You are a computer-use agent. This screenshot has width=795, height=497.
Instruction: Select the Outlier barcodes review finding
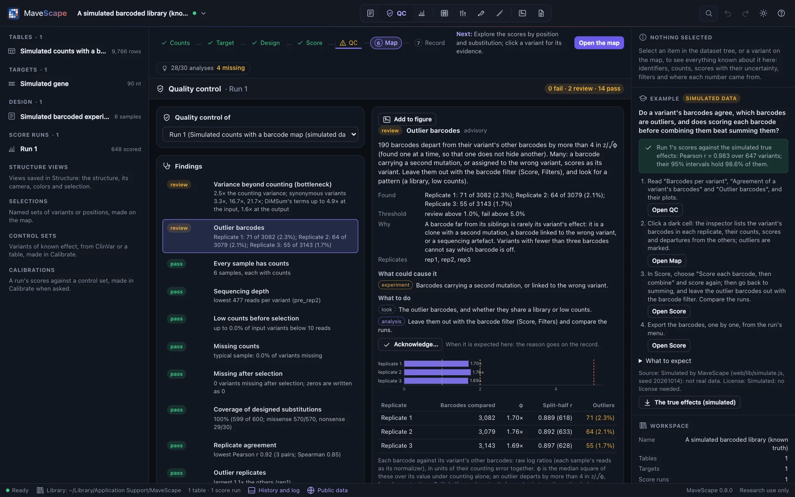260,236
